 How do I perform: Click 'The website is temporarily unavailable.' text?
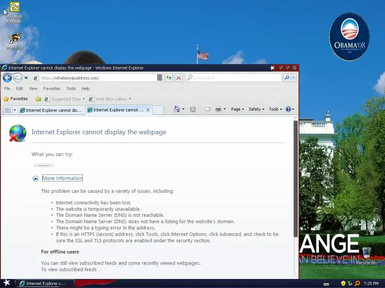(x=98, y=209)
